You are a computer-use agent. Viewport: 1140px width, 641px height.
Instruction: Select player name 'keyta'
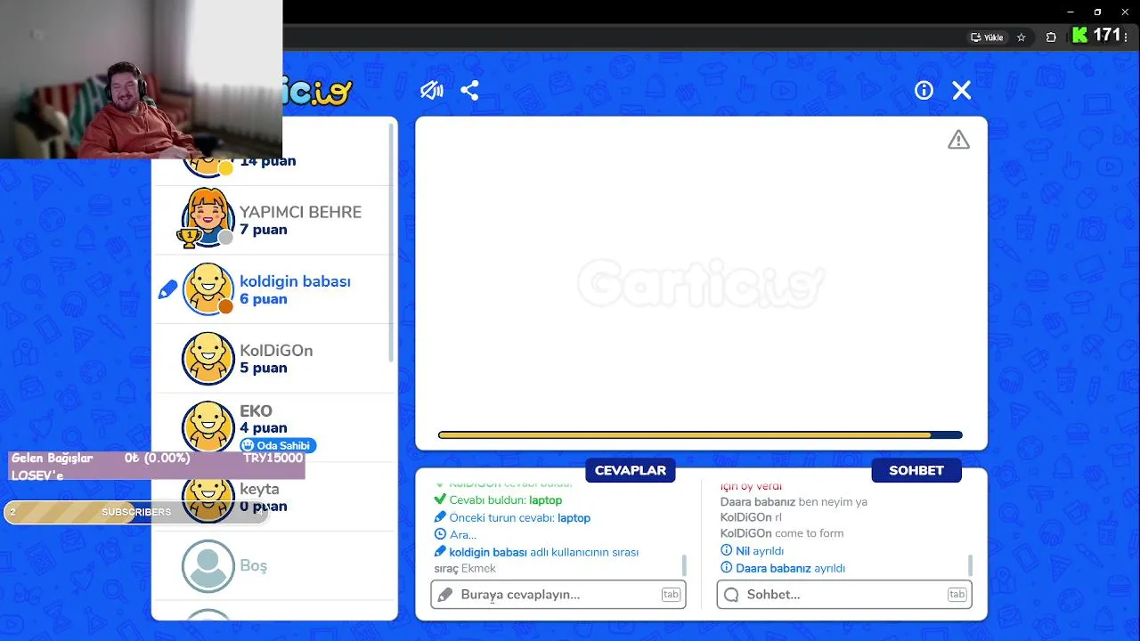[259, 489]
